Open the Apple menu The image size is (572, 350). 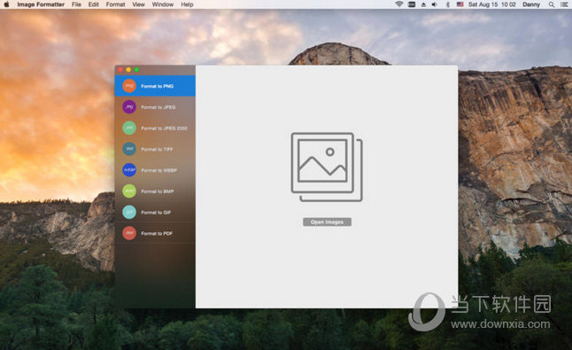[x=6, y=4]
